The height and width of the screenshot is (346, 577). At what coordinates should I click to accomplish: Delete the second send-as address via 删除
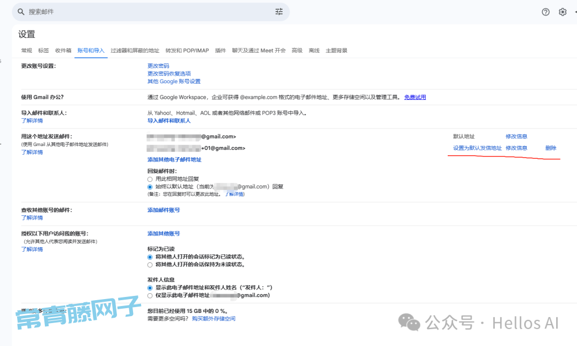pos(551,148)
